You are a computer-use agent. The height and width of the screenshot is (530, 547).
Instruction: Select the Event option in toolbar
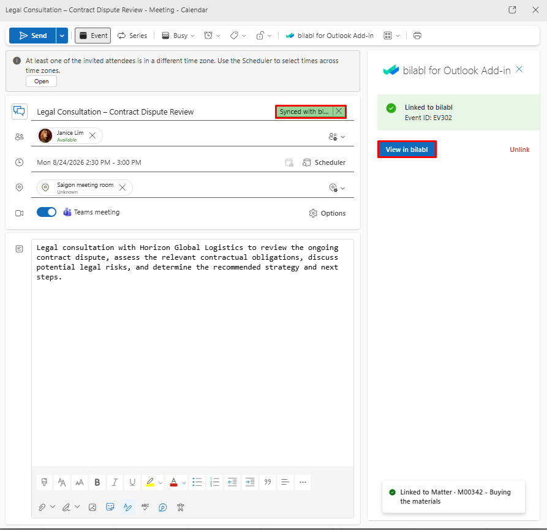tap(92, 36)
